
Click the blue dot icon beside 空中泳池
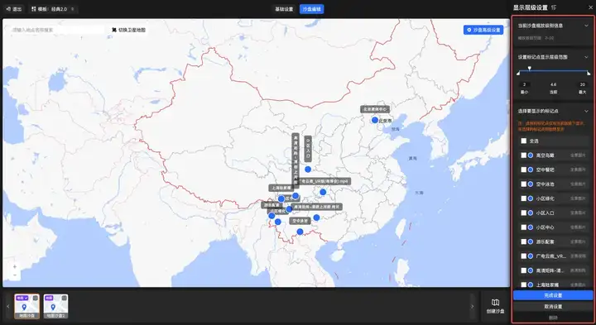(531, 184)
